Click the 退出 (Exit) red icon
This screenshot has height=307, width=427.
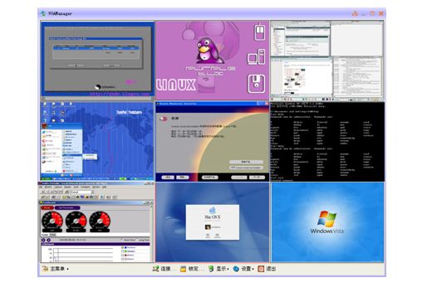click(261, 269)
